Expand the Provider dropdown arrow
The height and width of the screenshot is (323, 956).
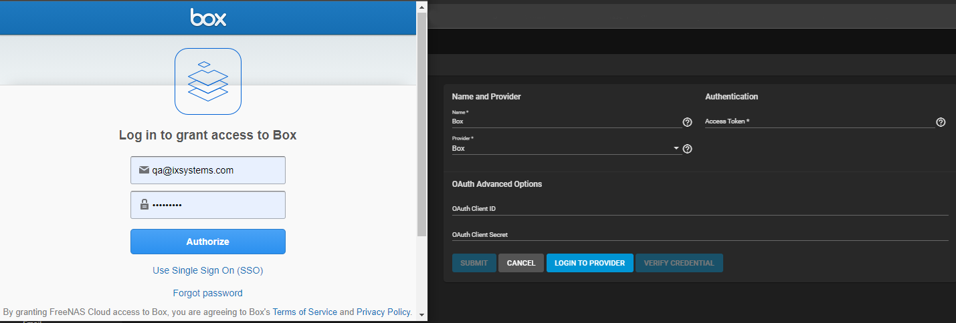[x=676, y=148]
